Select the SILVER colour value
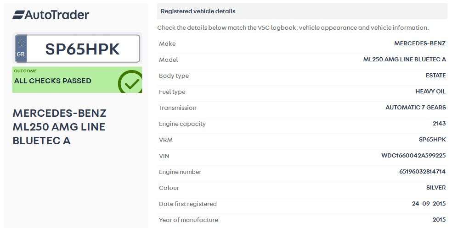Screen dimensions: 452x228 coord(435,188)
